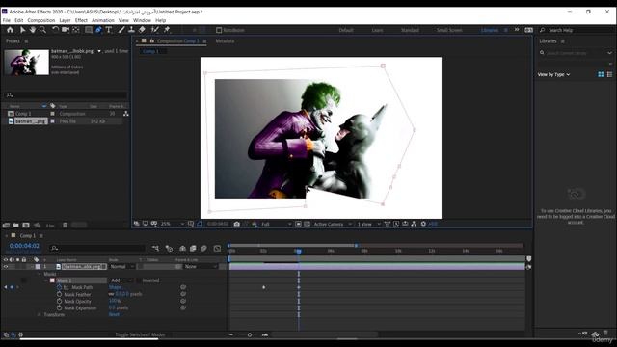Image resolution: width=617 pixels, height=347 pixels.
Task: Select the Pen tool
Action: tap(98, 30)
